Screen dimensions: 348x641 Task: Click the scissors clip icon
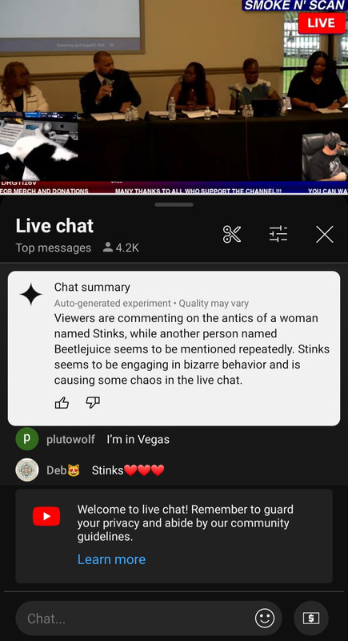pos(232,234)
